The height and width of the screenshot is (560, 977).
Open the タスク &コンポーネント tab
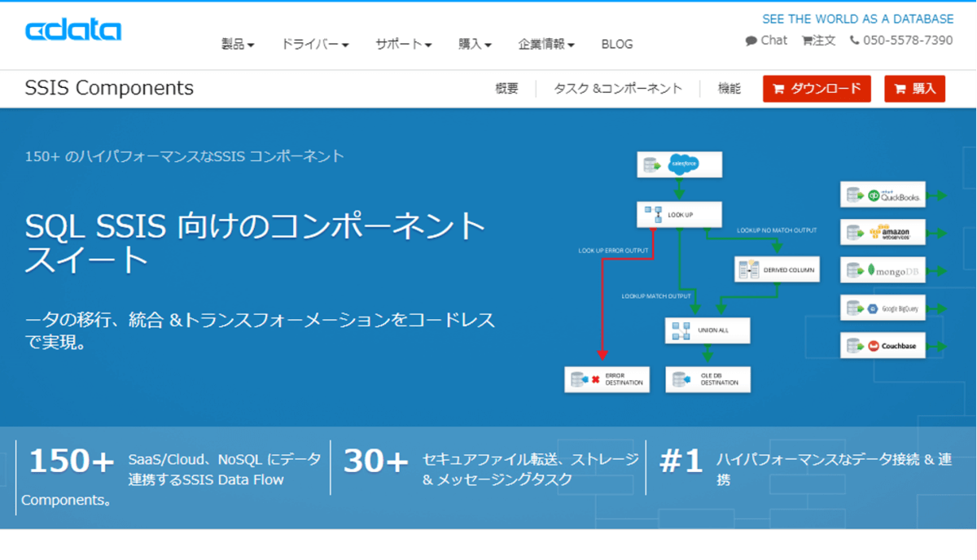click(618, 89)
